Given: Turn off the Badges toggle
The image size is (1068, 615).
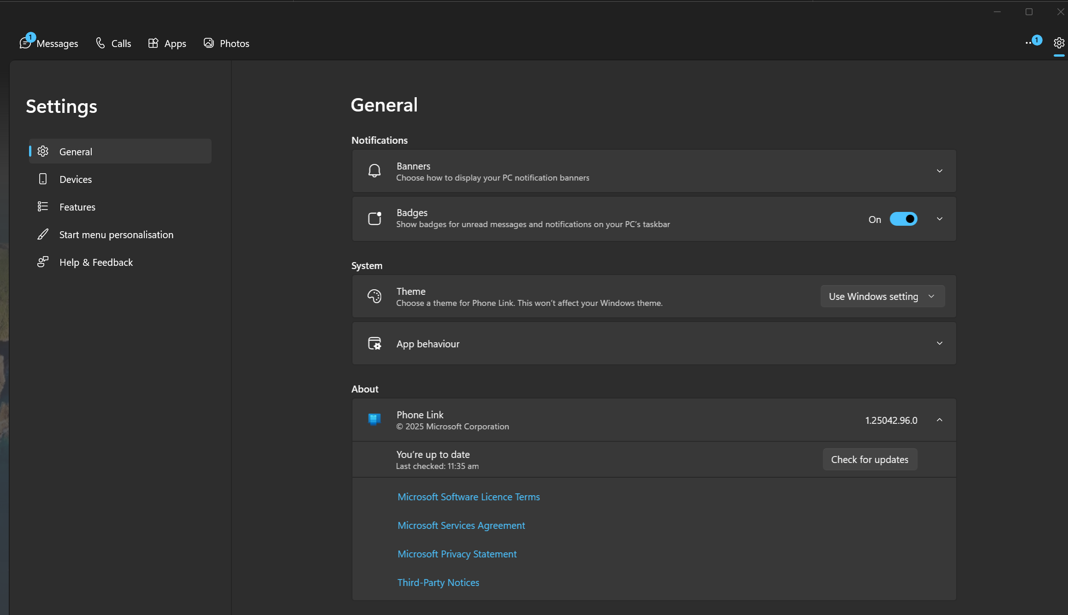Looking at the screenshot, I should click(903, 219).
